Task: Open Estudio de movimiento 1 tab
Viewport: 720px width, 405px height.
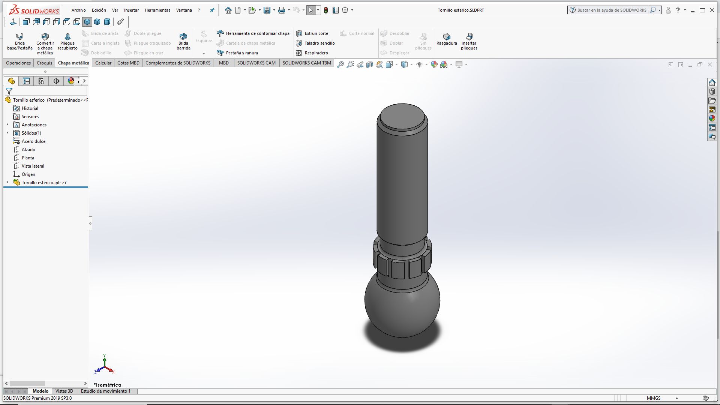Action: click(x=106, y=391)
